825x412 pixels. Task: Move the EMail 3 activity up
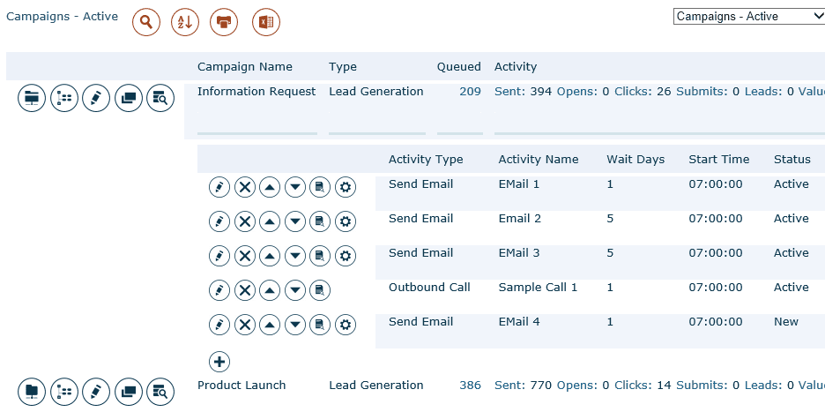pyautogui.click(x=270, y=256)
